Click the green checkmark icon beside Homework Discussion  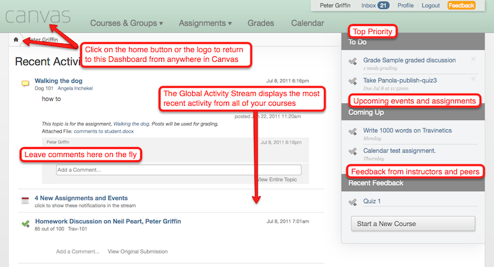[25, 224]
